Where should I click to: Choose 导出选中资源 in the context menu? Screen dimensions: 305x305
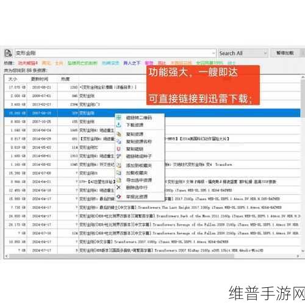[139, 180]
